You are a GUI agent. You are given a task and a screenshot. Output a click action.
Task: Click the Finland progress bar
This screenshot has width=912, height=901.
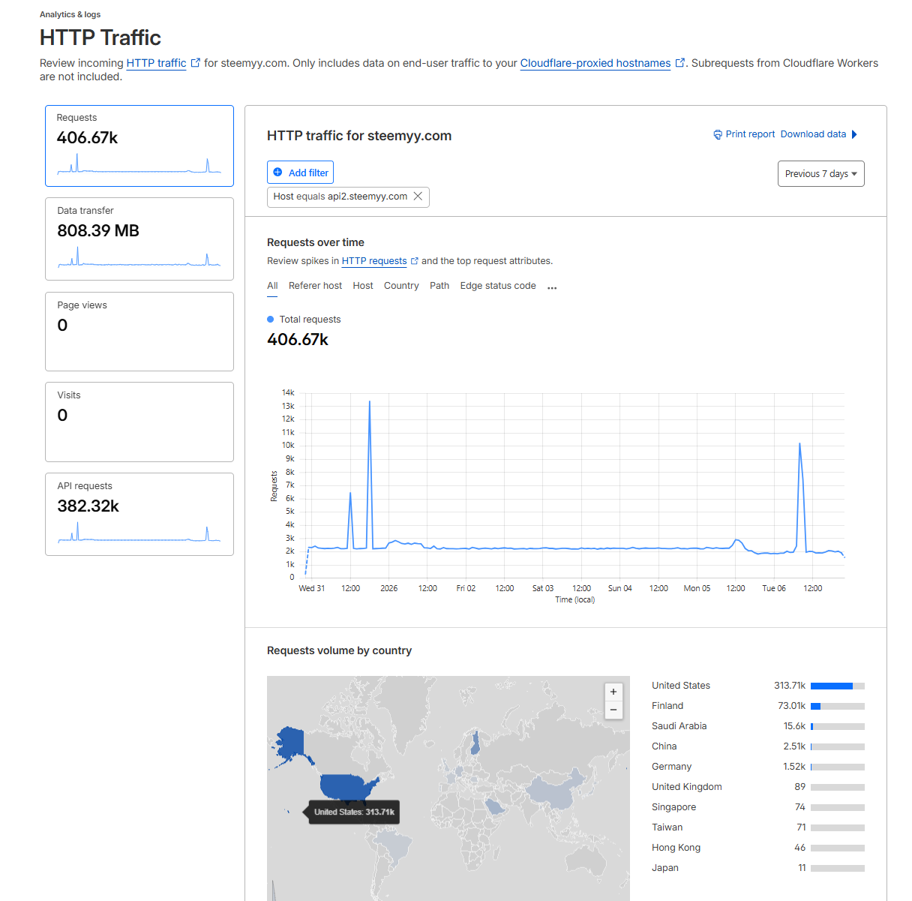tap(838, 706)
